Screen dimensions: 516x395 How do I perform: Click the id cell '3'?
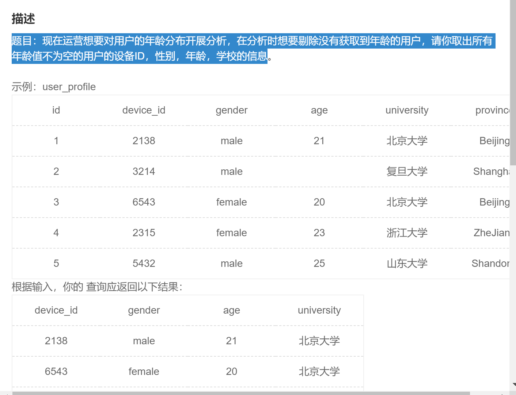click(56, 202)
